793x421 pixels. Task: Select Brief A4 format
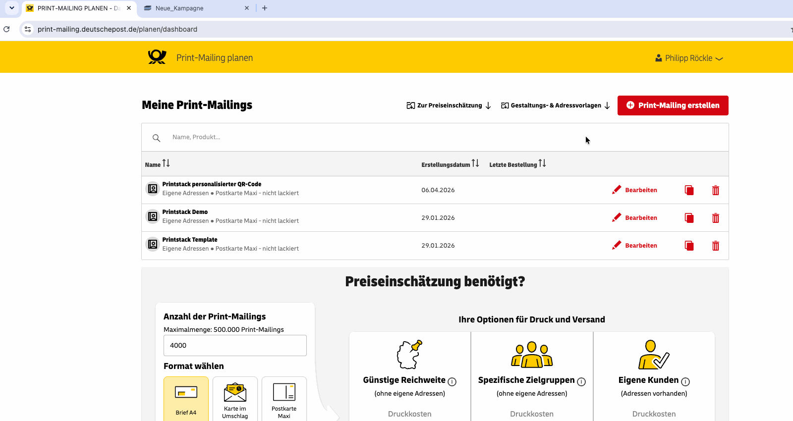pos(186,399)
